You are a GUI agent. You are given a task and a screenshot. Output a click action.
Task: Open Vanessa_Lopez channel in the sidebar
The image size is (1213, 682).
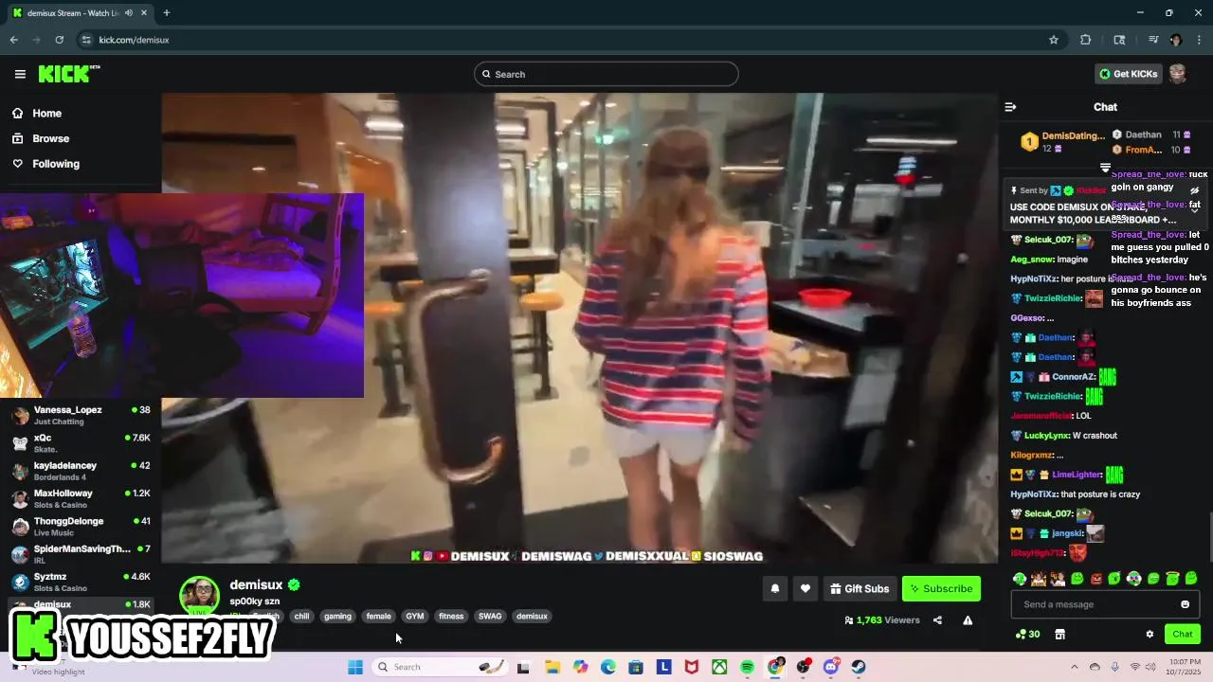point(81,415)
